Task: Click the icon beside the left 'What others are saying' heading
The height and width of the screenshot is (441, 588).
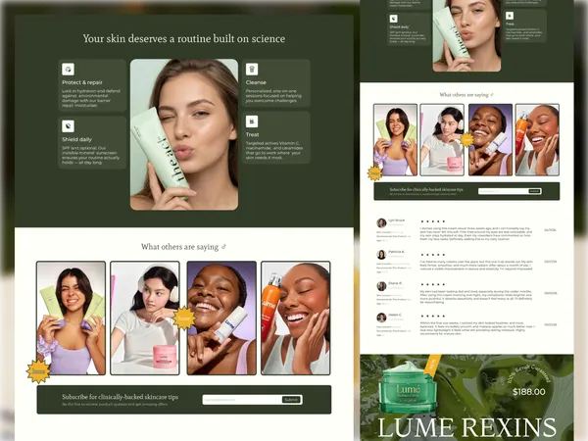Action: point(223,246)
